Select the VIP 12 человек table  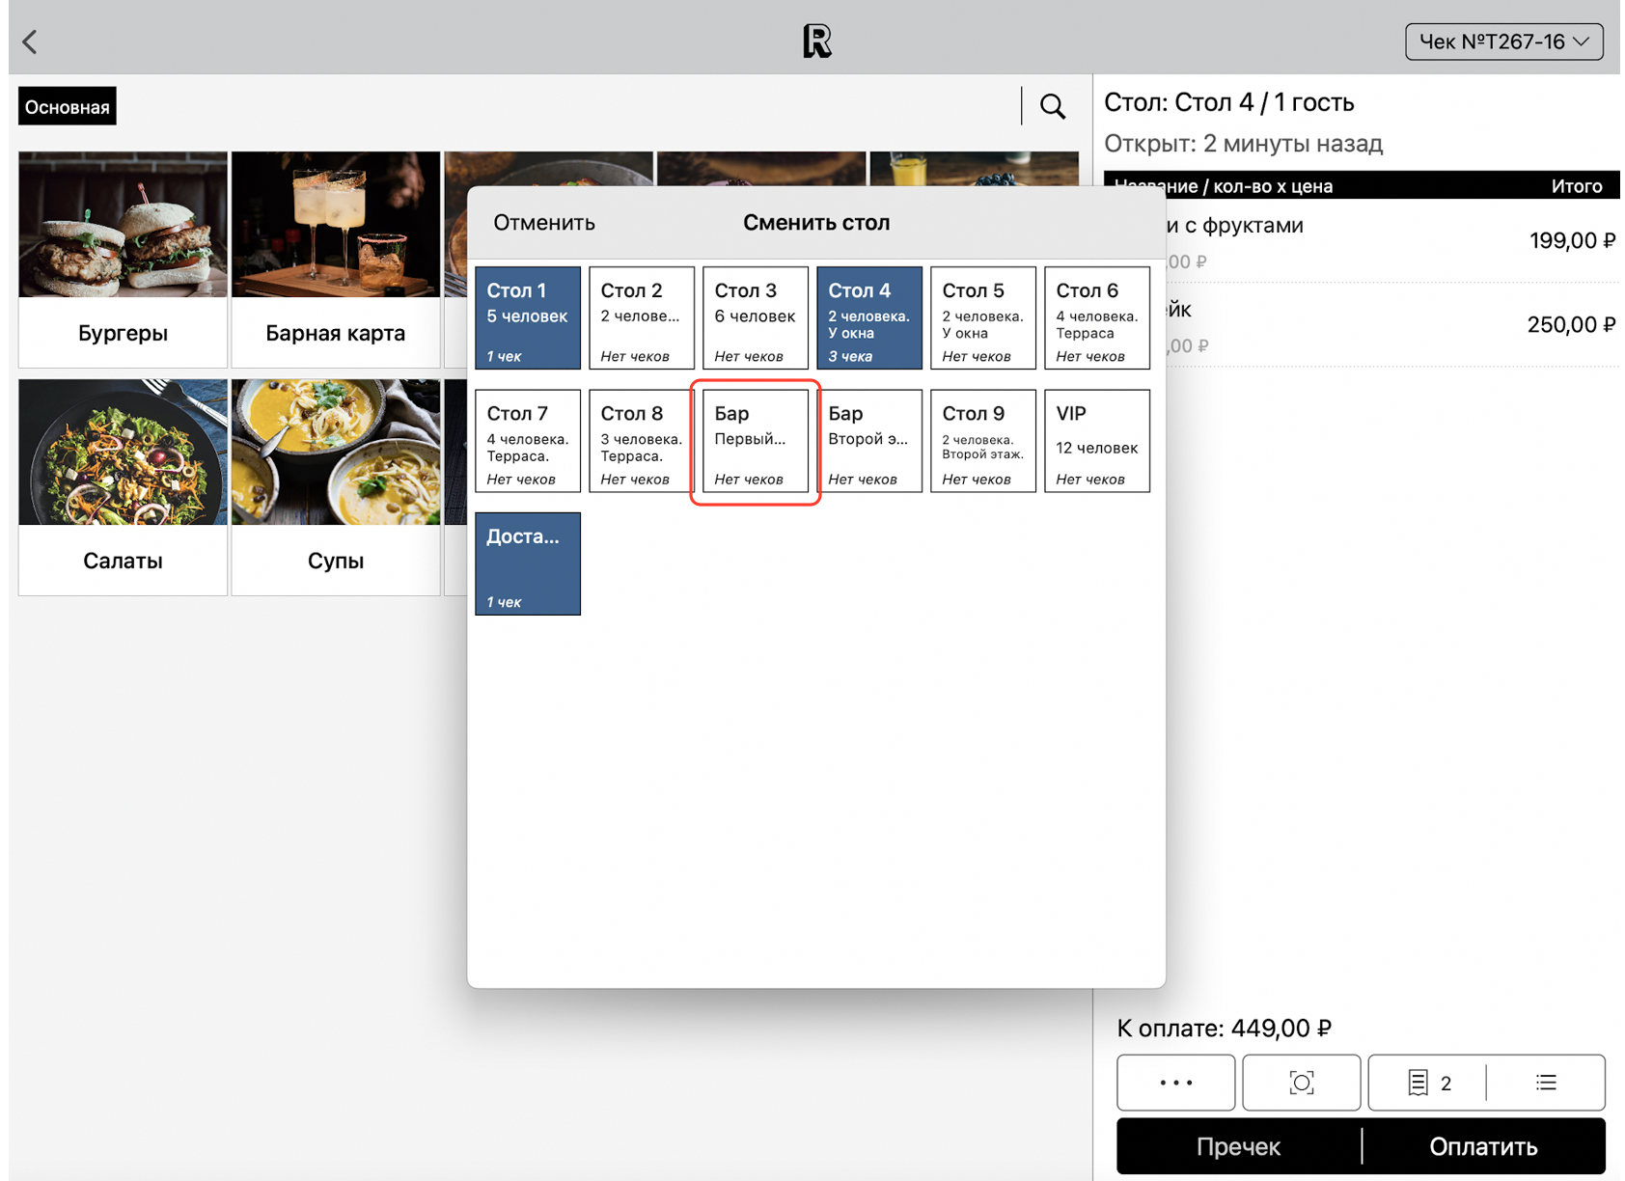pos(1096,442)
